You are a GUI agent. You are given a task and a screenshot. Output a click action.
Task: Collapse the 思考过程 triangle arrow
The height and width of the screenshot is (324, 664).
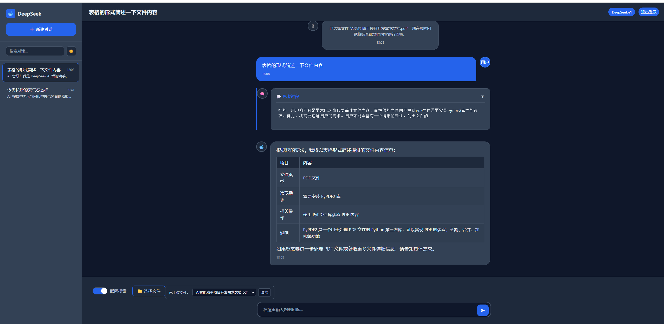(x=482, y=97)
